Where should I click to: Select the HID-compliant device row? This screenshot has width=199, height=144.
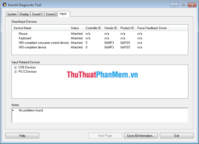(x=100, y=47)
